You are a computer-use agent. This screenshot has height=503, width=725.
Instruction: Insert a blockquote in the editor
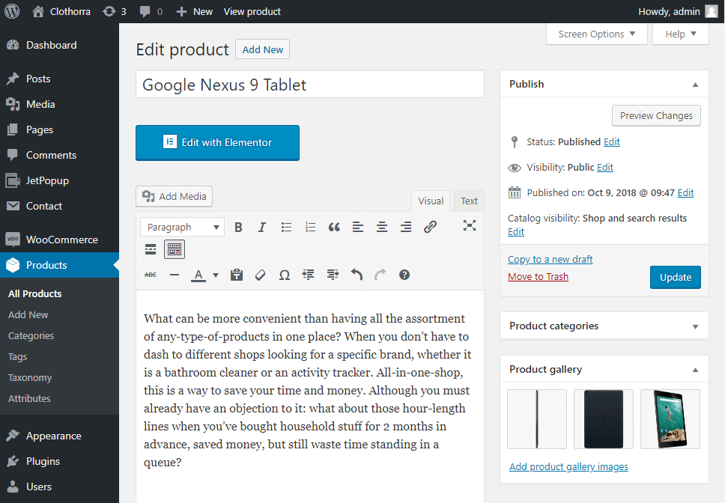(334, 227)
